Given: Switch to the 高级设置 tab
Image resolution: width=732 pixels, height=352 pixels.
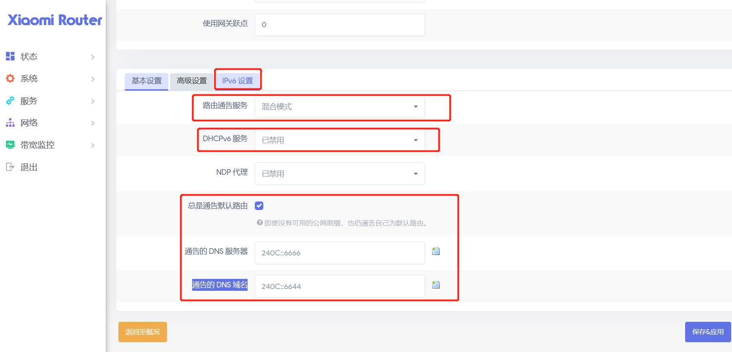Looking at the screenshot, I should coord(192,81).
